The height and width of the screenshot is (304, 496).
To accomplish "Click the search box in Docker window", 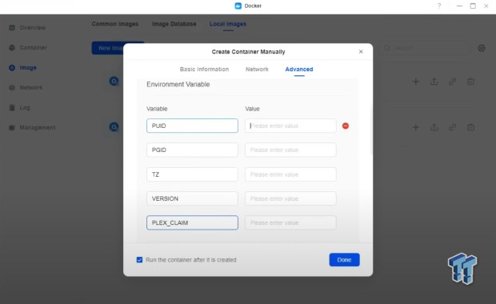I will click(x=426, y=48).
